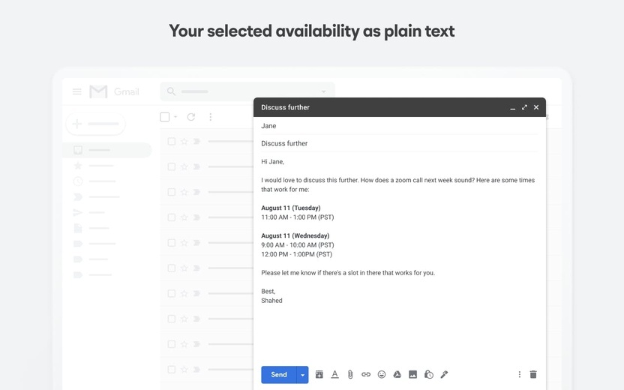Open the Gmail main hamburger menu
Viewport: 624px width, 390px height.
(x=77, y=92)
